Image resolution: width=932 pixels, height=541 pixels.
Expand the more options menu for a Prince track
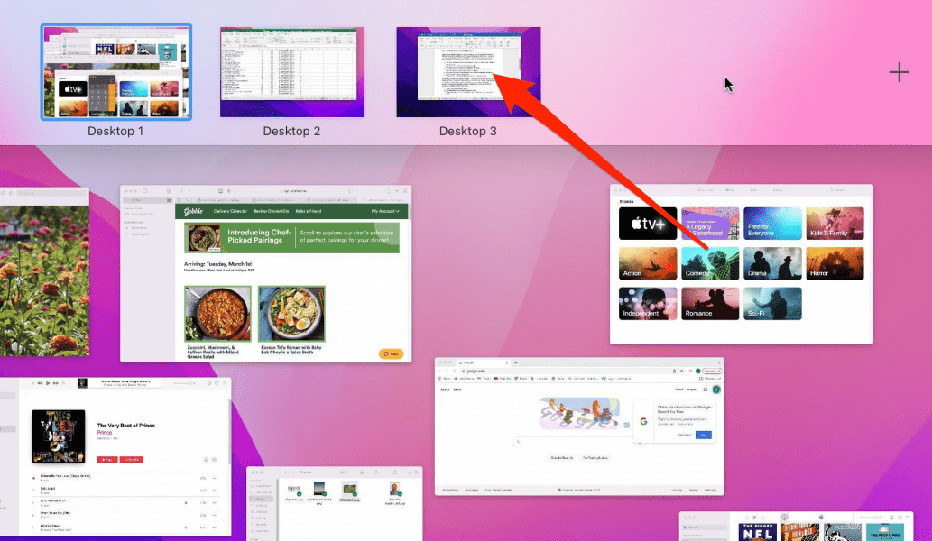pyautogui.click(x=214, y=476)
